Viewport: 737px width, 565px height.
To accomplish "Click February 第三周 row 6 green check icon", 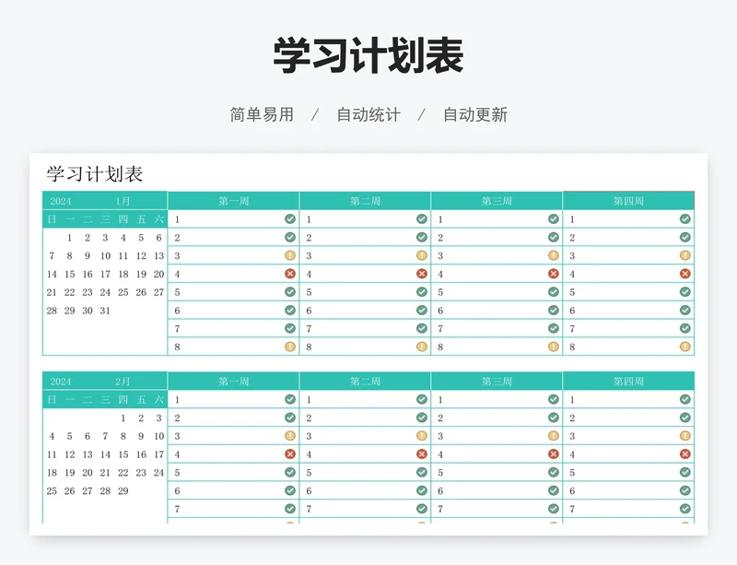I will (x=554, y=490).
